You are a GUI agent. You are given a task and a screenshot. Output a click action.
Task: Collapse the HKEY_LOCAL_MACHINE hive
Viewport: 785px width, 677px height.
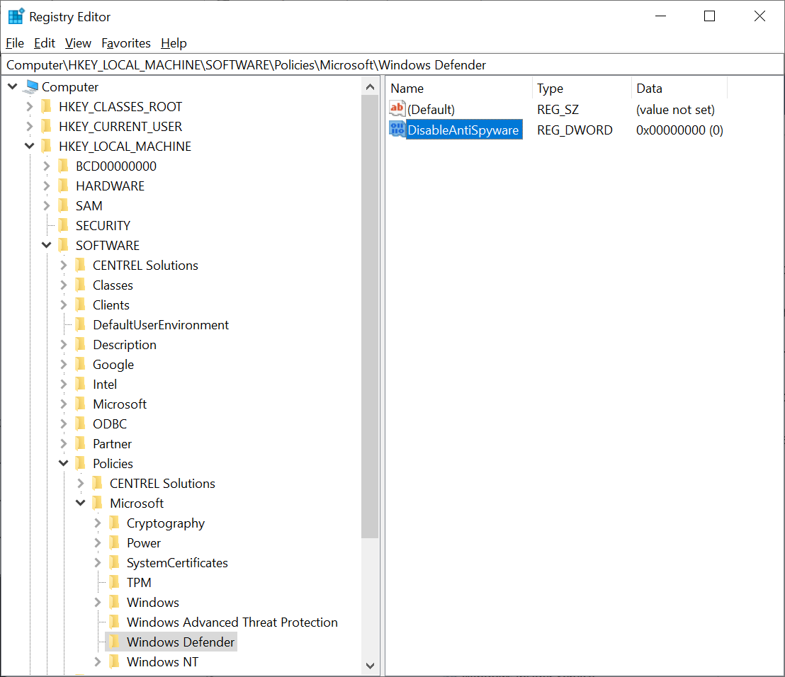click(30, 146)
